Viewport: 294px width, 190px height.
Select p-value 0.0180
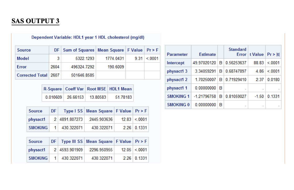point(273,79)
